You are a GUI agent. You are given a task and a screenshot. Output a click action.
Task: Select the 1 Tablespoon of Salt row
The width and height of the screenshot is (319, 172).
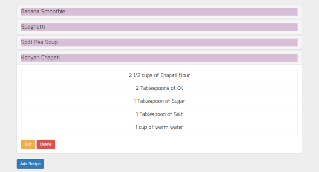pyautogui.click(x=159, y=114)
